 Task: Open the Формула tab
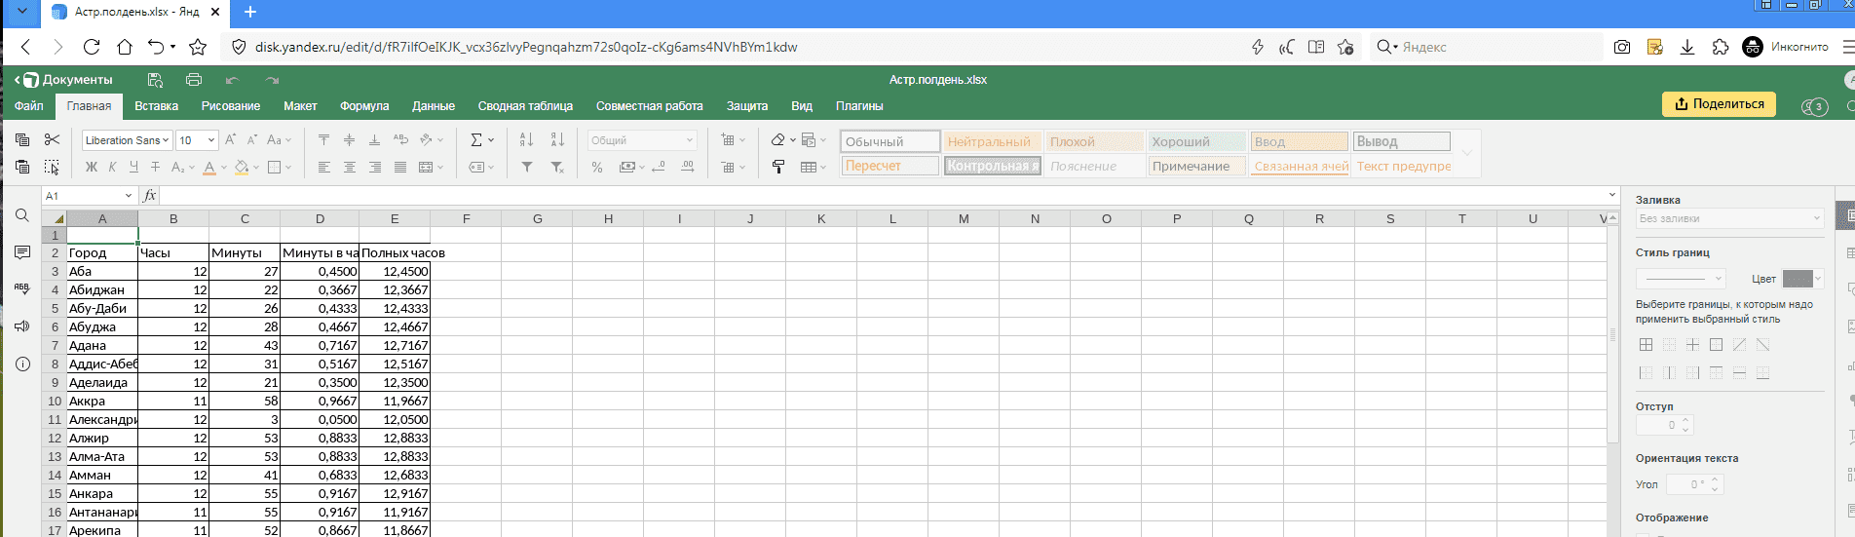pos(364,106)
